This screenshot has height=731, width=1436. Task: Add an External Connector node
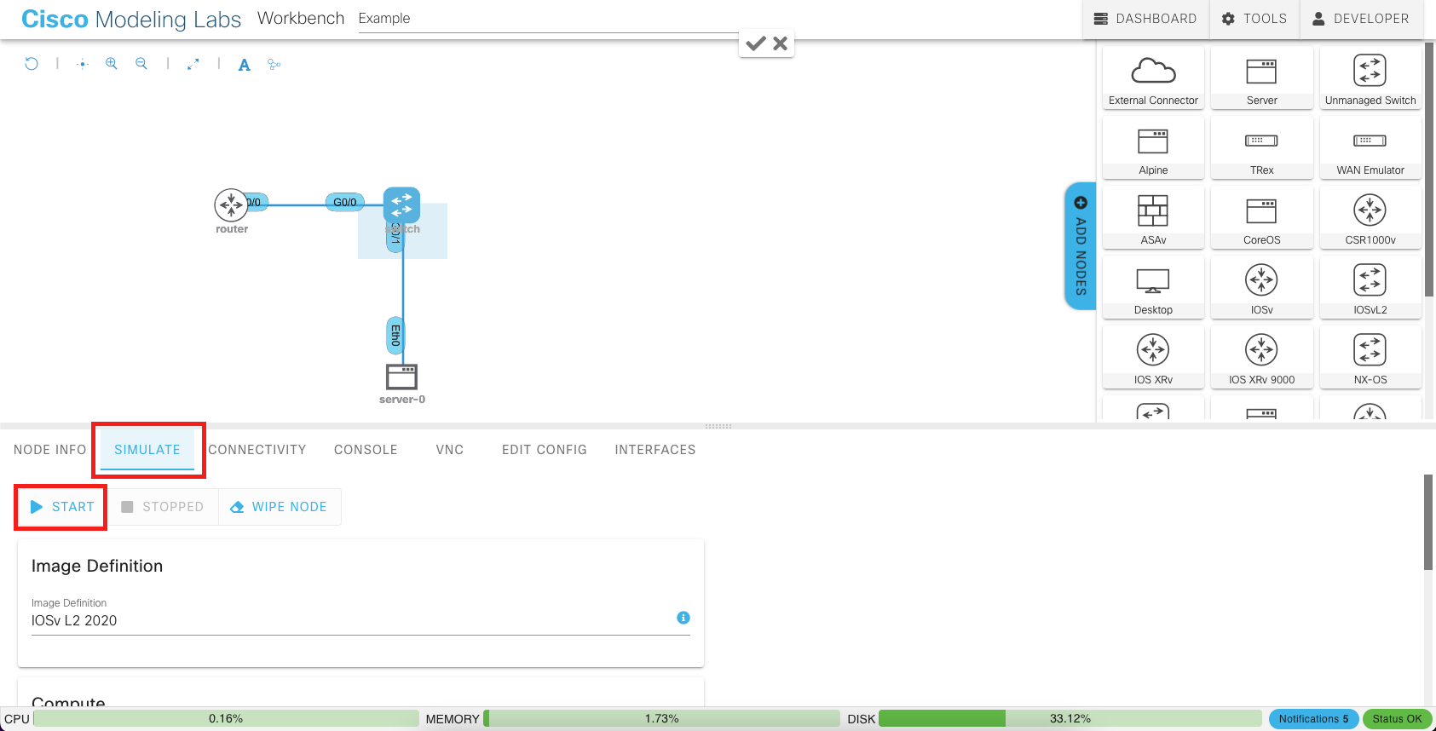(1153, 78)
